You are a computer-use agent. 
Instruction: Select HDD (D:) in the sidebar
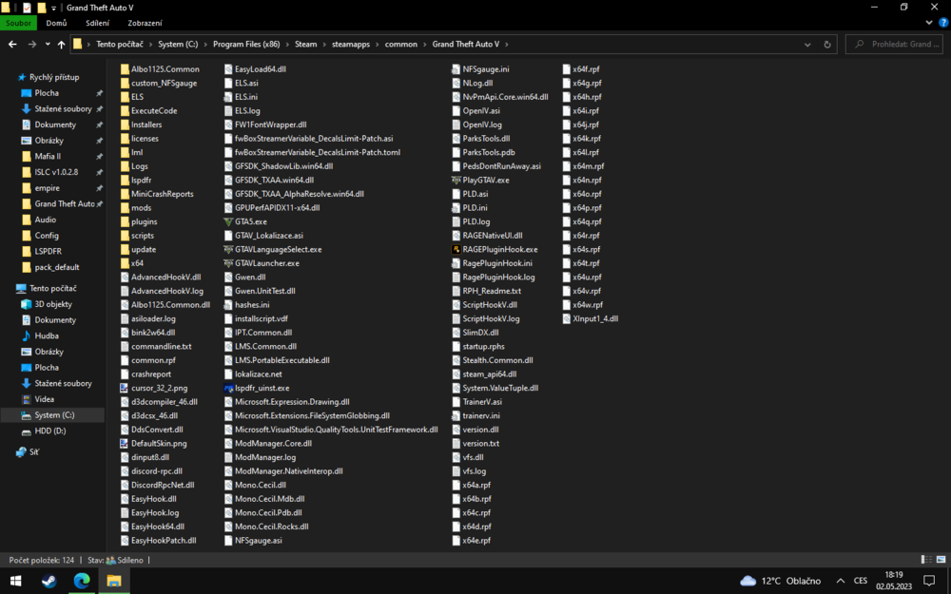click(50, 431)
